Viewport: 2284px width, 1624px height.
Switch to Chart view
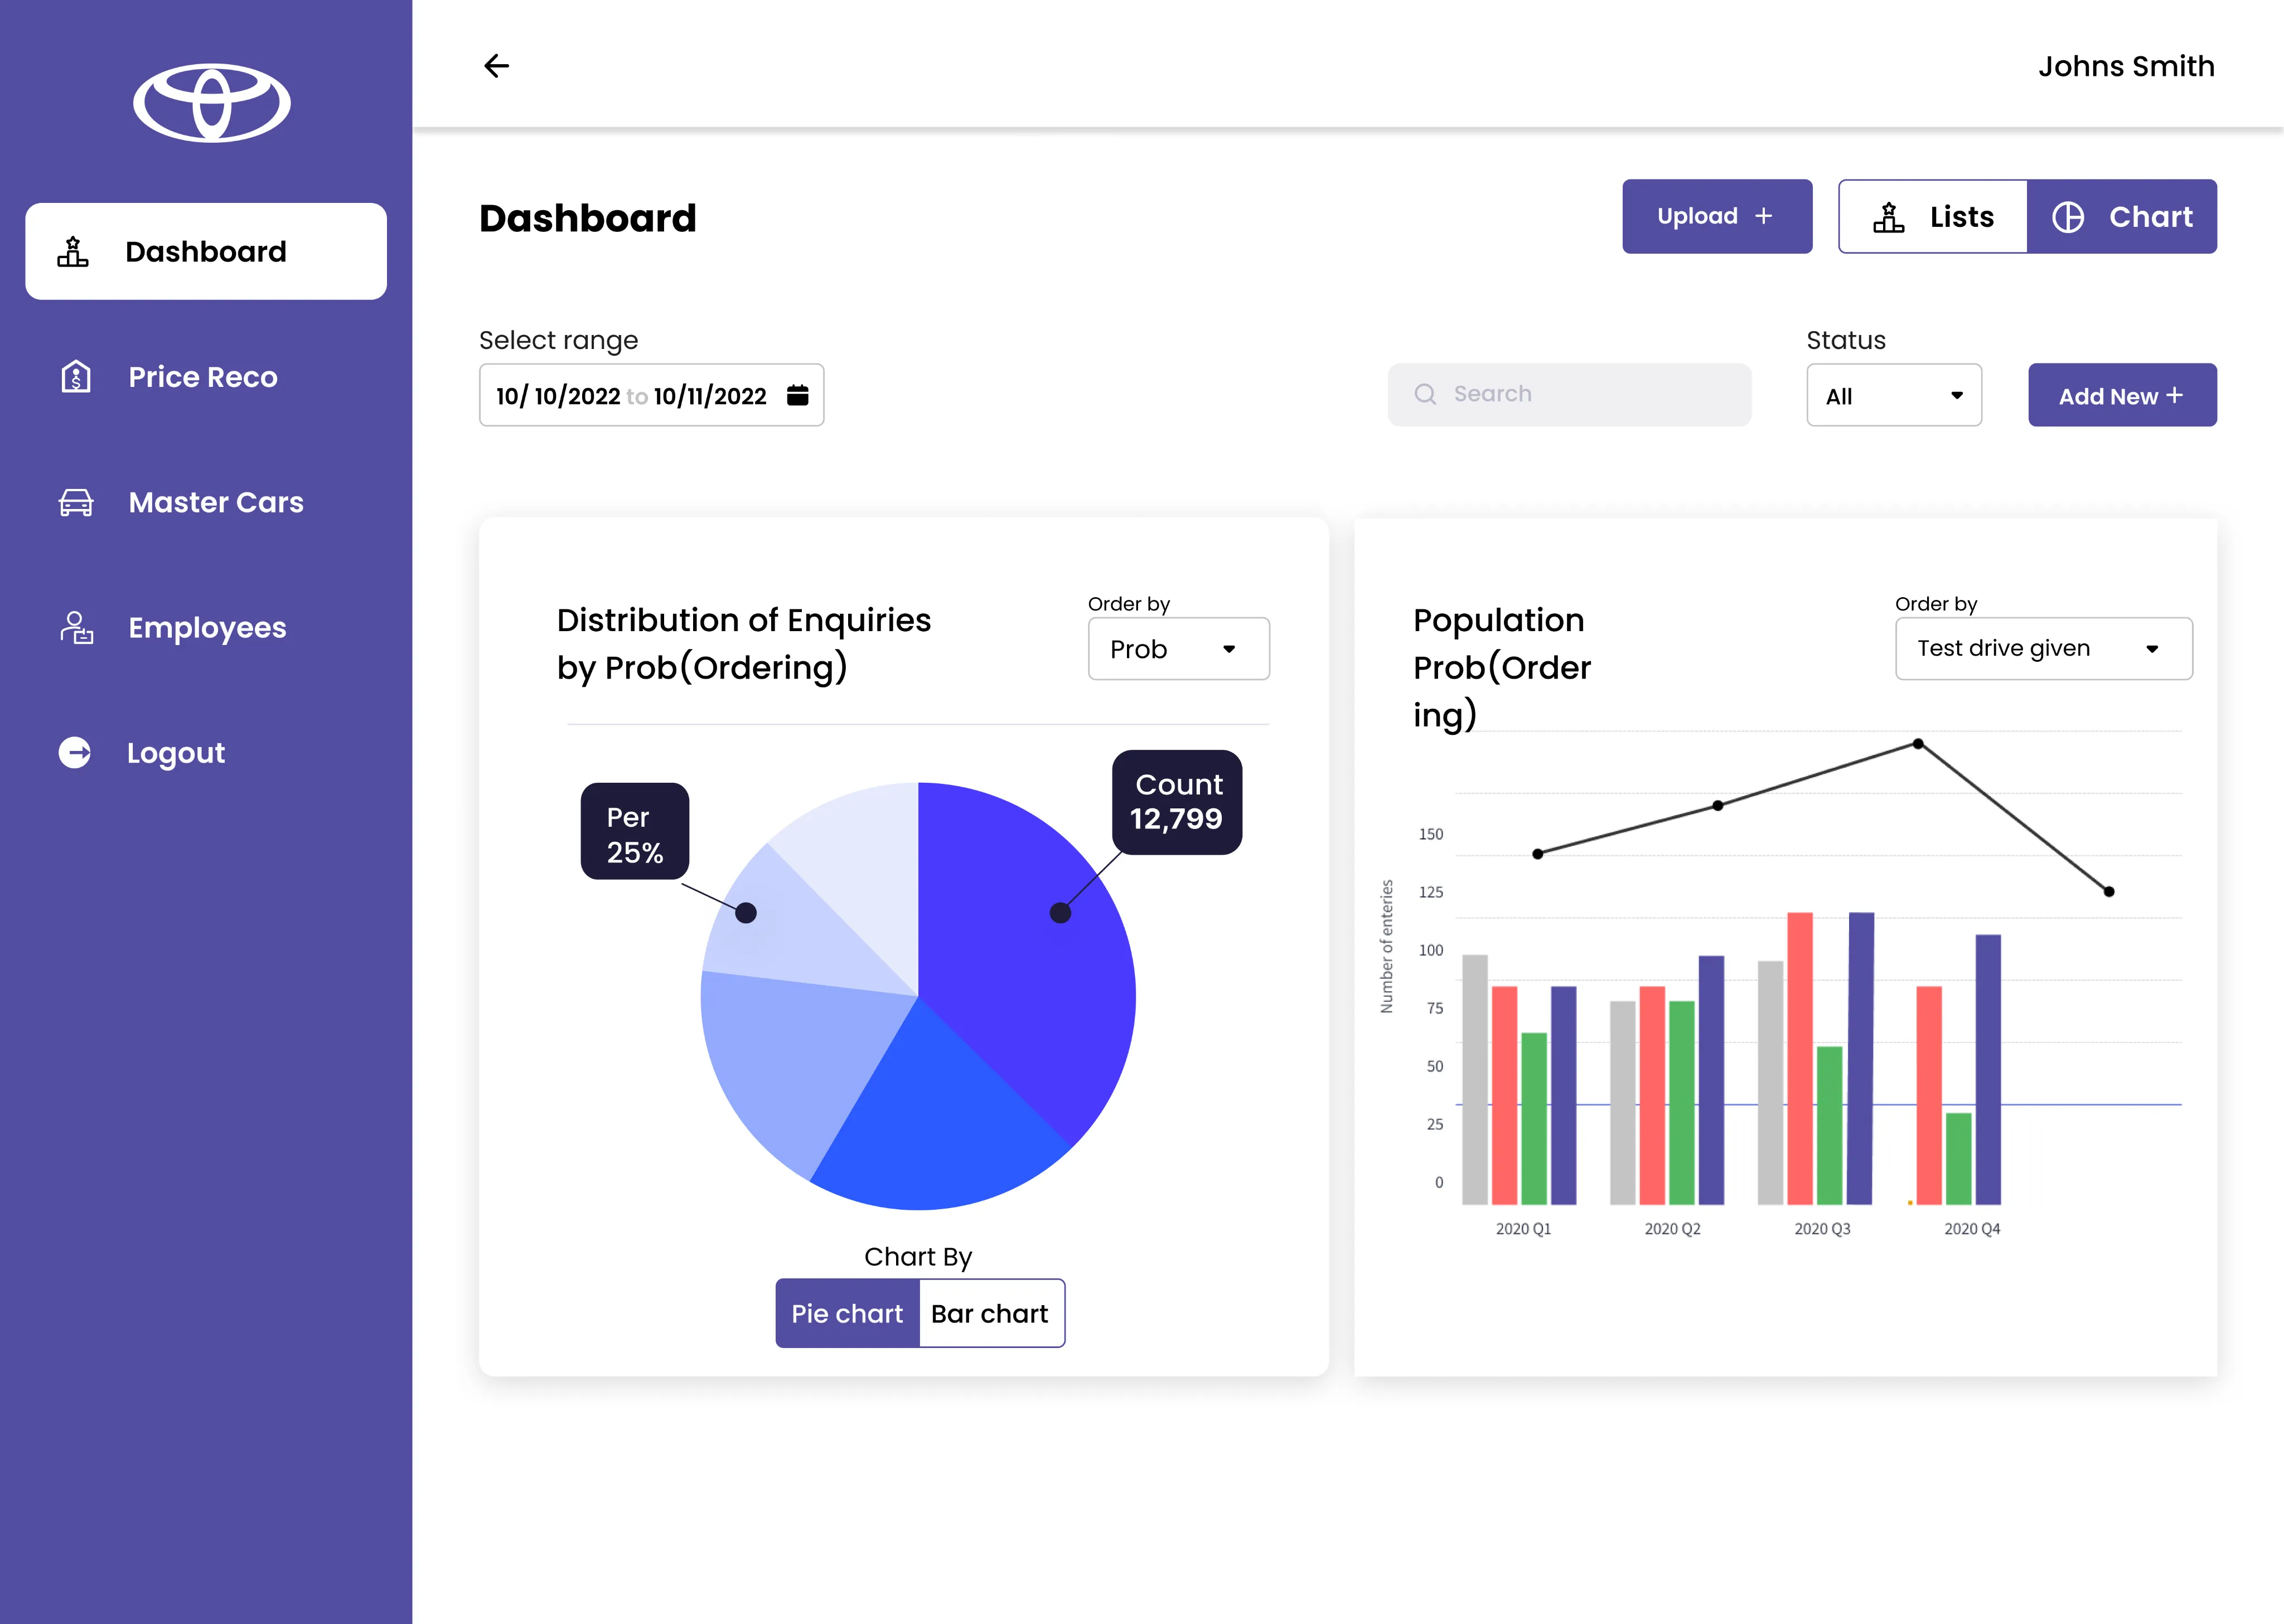point(2122,217)
